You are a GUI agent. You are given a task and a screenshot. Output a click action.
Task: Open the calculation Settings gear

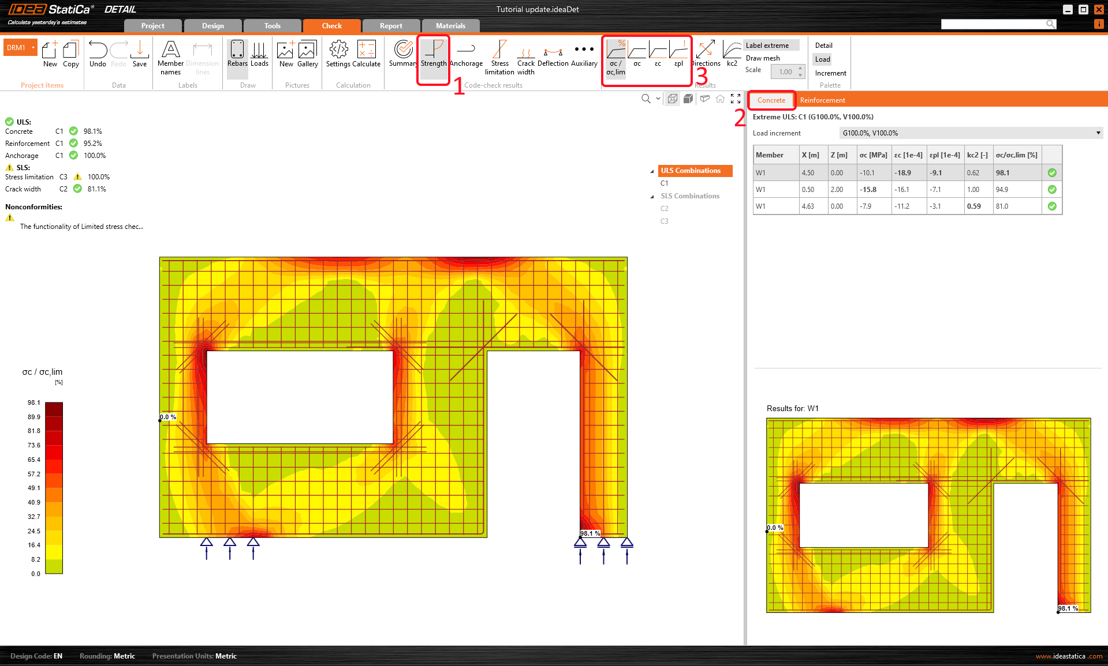pyautogui.click(x=338, y=54)
